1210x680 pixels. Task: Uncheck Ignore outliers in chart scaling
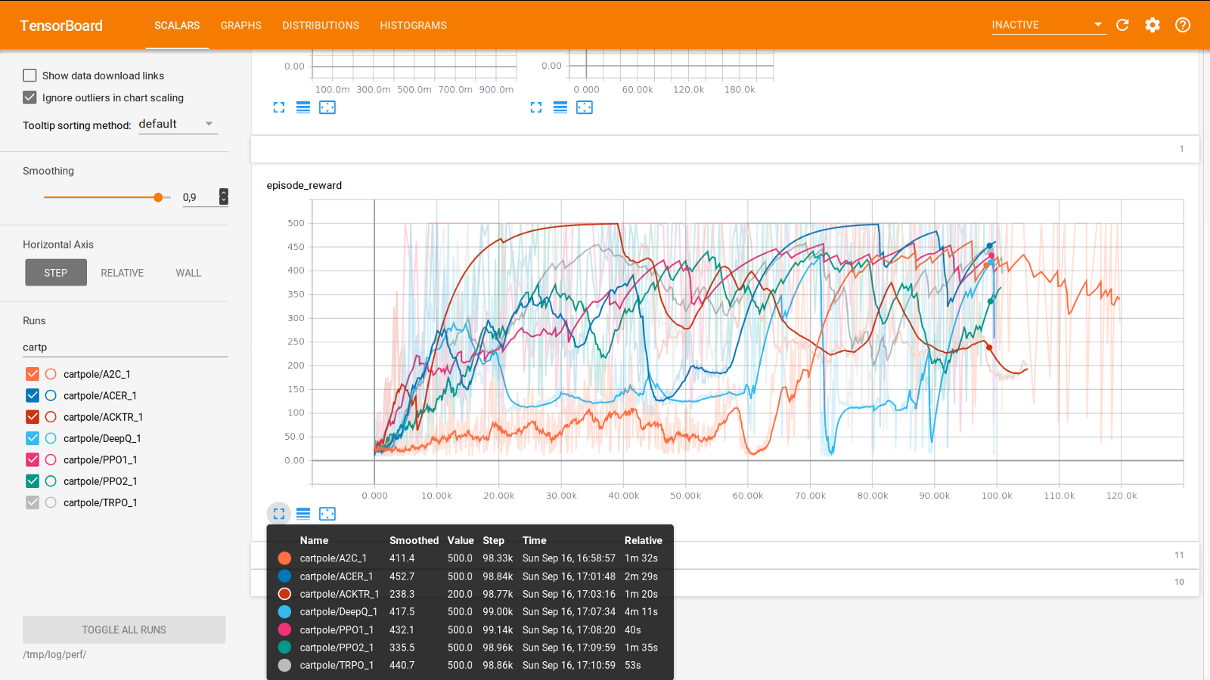coord(29,97)
